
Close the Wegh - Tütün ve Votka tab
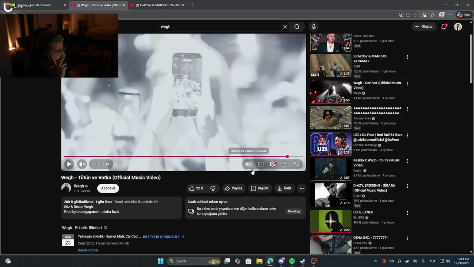[124, 5]
